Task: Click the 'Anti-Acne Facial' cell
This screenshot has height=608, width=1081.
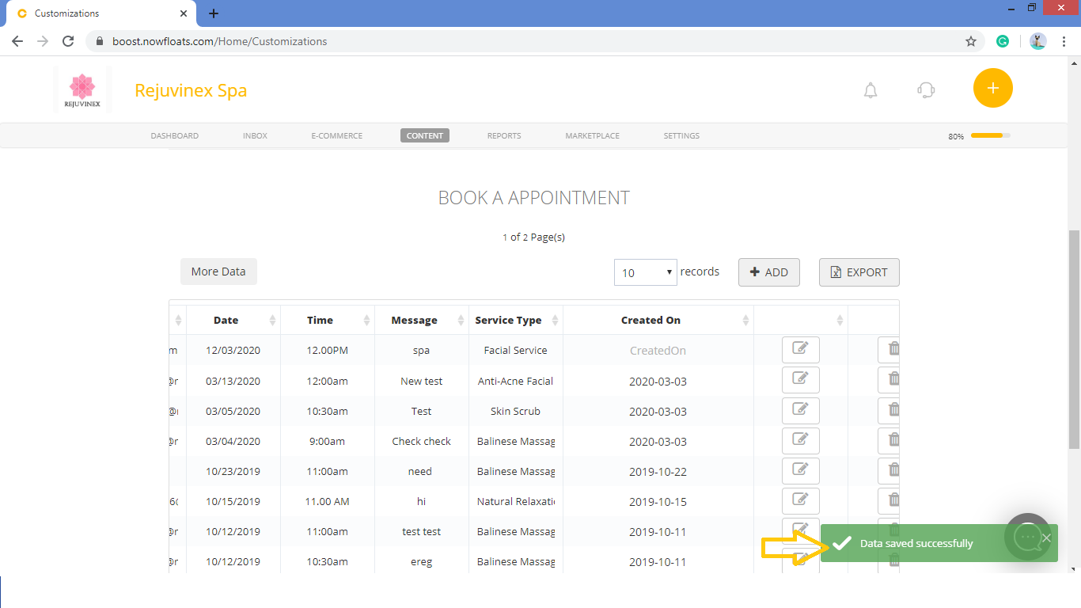Action: [516, 381]
